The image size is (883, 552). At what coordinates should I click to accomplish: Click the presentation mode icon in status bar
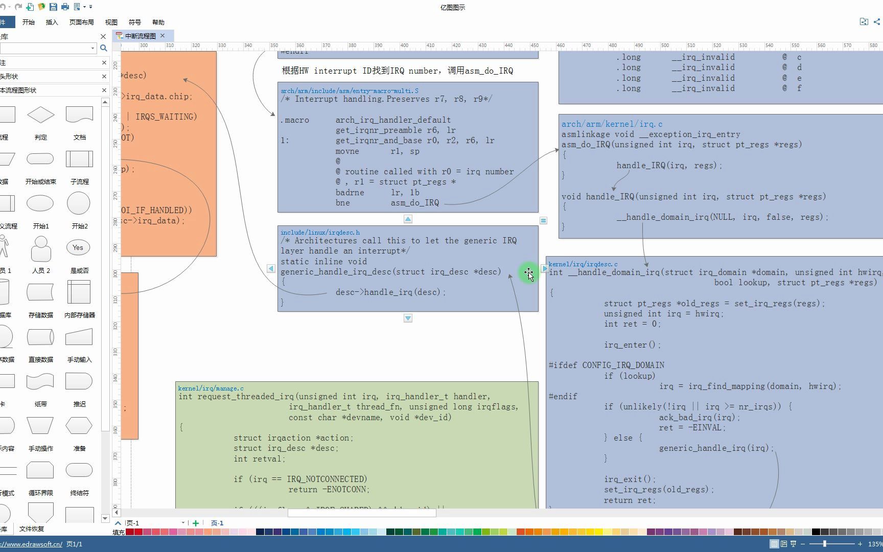tap(794, 544)
